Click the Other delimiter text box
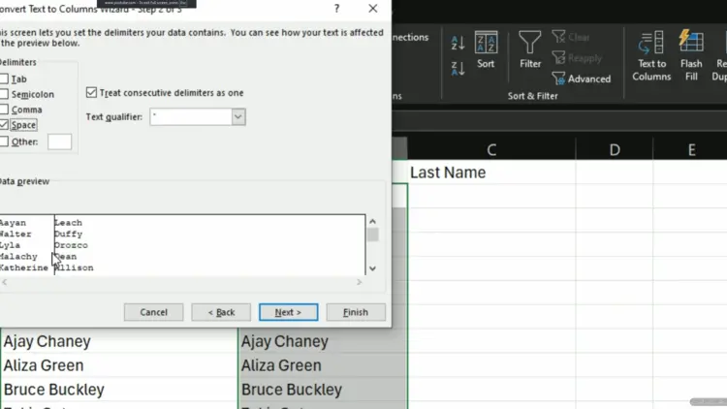Screen dimensions: 727x409 click(60, 142)
